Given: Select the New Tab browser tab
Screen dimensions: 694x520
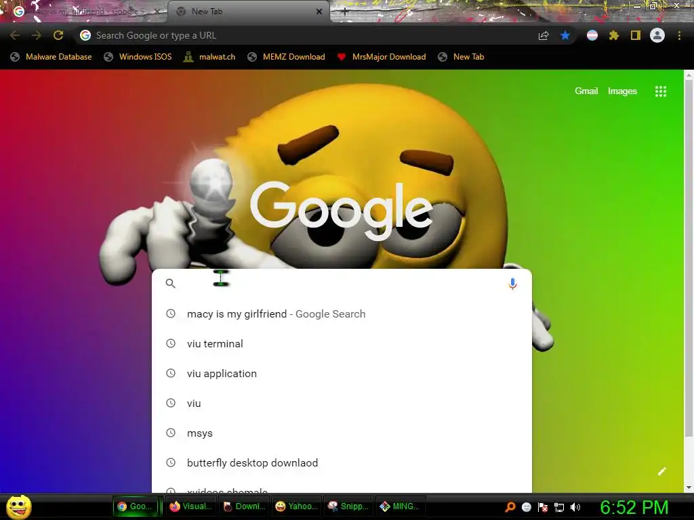Looking at the screenshot, I should tap(248, 12).
